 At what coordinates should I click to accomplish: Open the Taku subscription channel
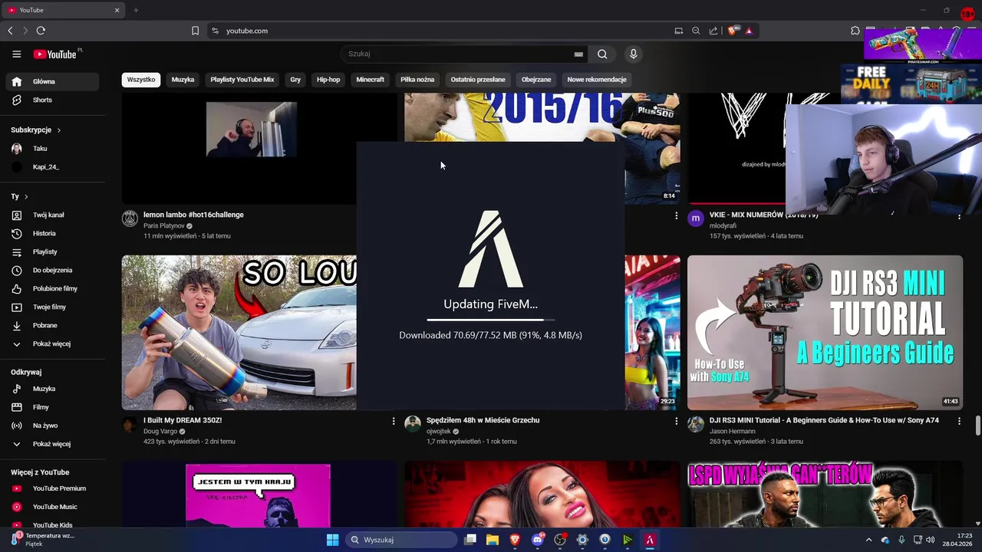(x=52, y=148)
